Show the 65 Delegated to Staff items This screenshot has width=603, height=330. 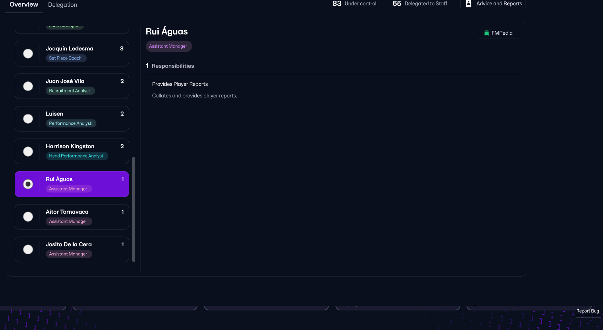[420, 4]
